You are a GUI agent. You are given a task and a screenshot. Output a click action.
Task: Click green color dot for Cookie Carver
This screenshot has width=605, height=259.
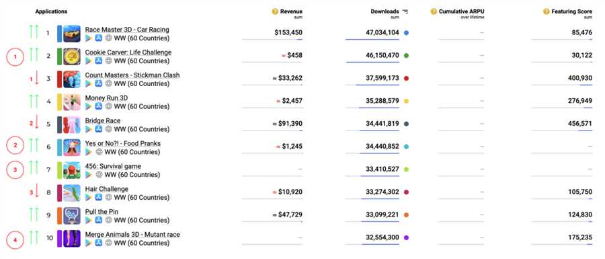coord(406,56)
